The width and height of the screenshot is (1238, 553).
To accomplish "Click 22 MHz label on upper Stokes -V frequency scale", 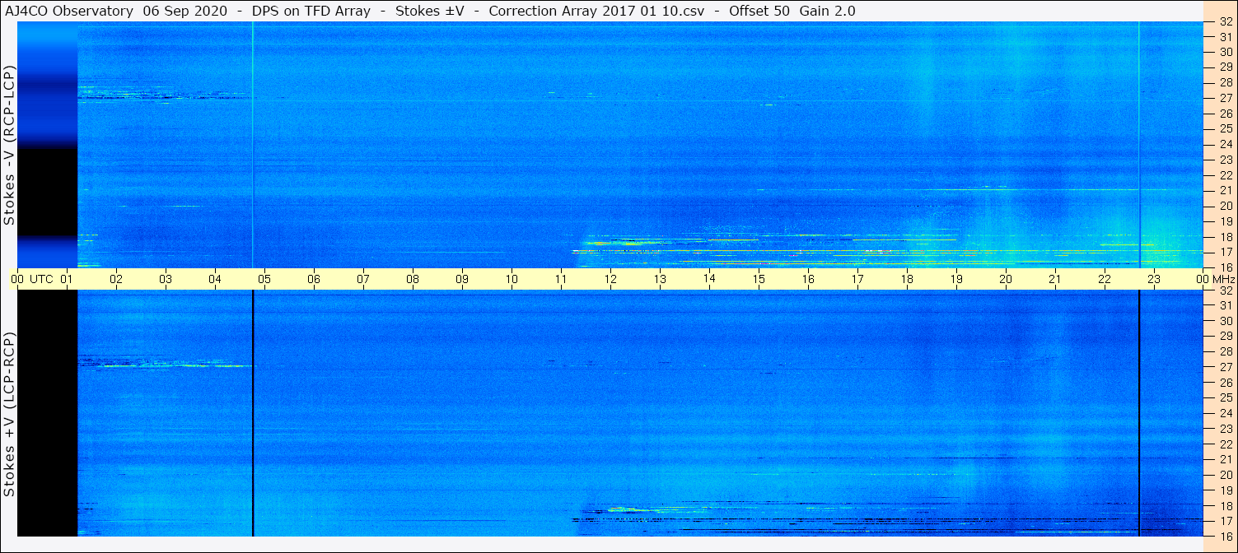I will [1225, 175].
